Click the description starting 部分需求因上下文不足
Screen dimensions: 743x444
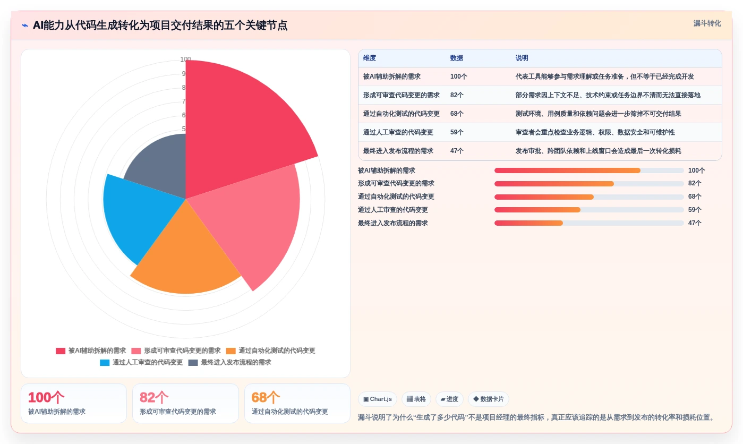pos(608,95)
